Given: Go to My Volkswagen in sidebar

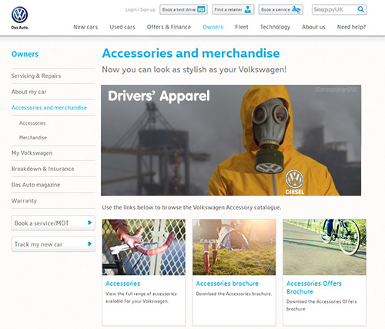Looking at the screenshot, I should [x=32, y=153].
